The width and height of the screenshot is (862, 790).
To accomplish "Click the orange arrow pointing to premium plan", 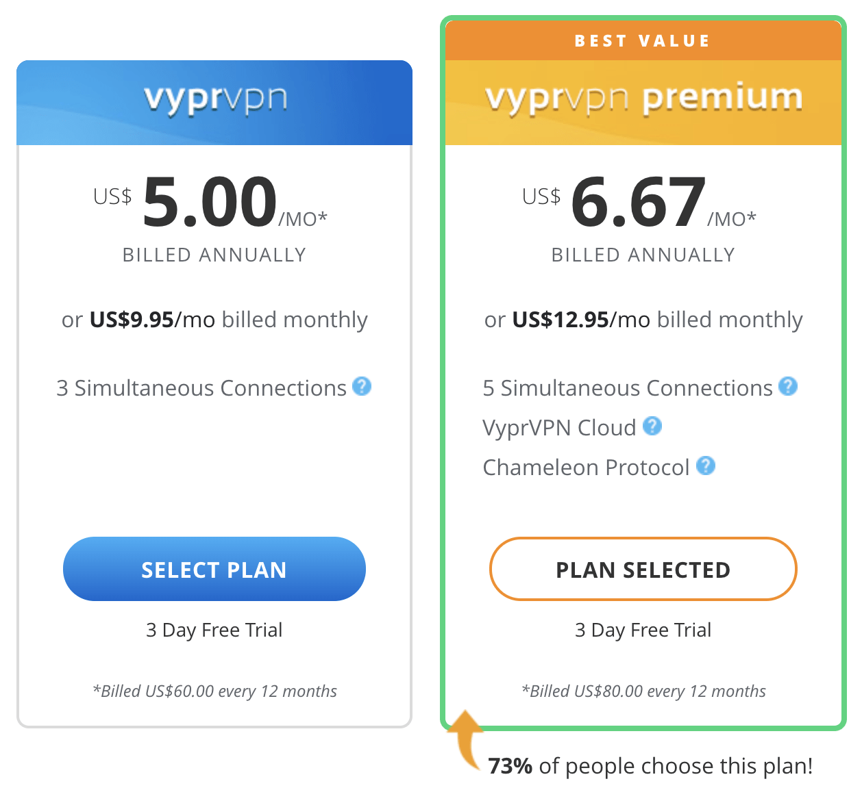I will [466, 739].
